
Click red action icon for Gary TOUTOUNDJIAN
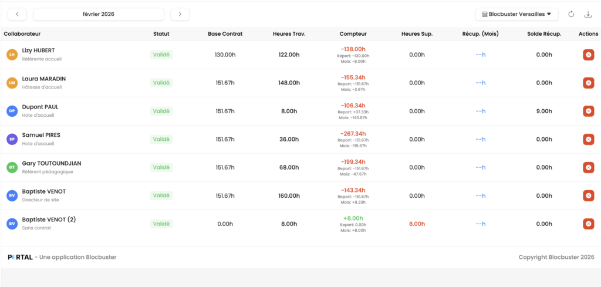tap(588, 167)
